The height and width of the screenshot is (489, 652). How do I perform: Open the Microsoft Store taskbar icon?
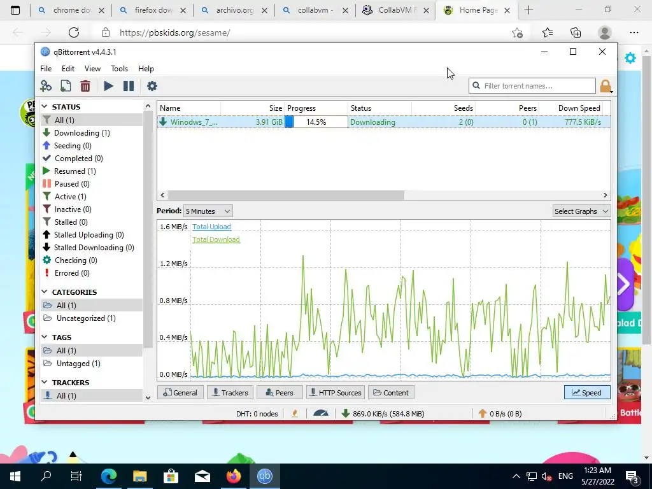pos(171,476)
